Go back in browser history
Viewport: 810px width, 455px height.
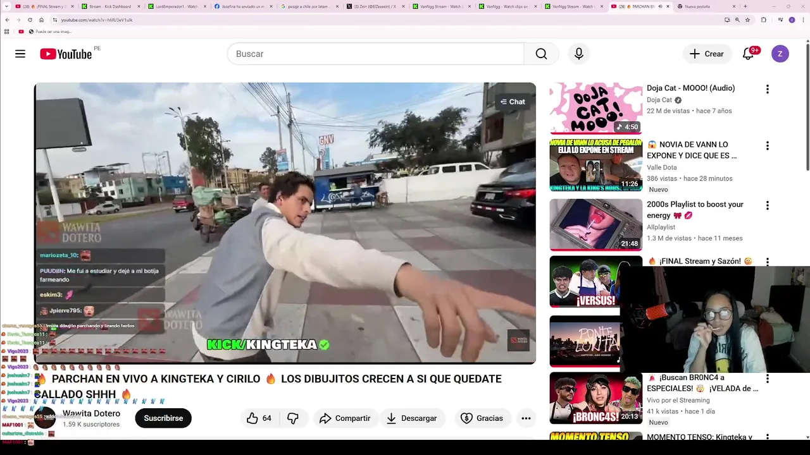pos(7,20)
